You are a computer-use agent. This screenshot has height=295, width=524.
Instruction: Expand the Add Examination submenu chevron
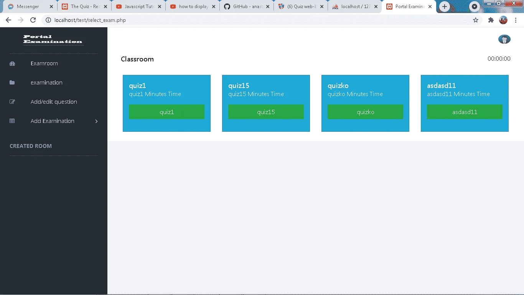tap(96, 121)
